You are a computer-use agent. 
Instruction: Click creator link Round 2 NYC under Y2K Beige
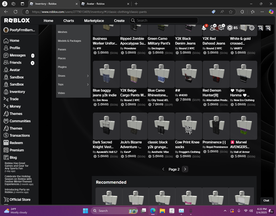(132, 100)
